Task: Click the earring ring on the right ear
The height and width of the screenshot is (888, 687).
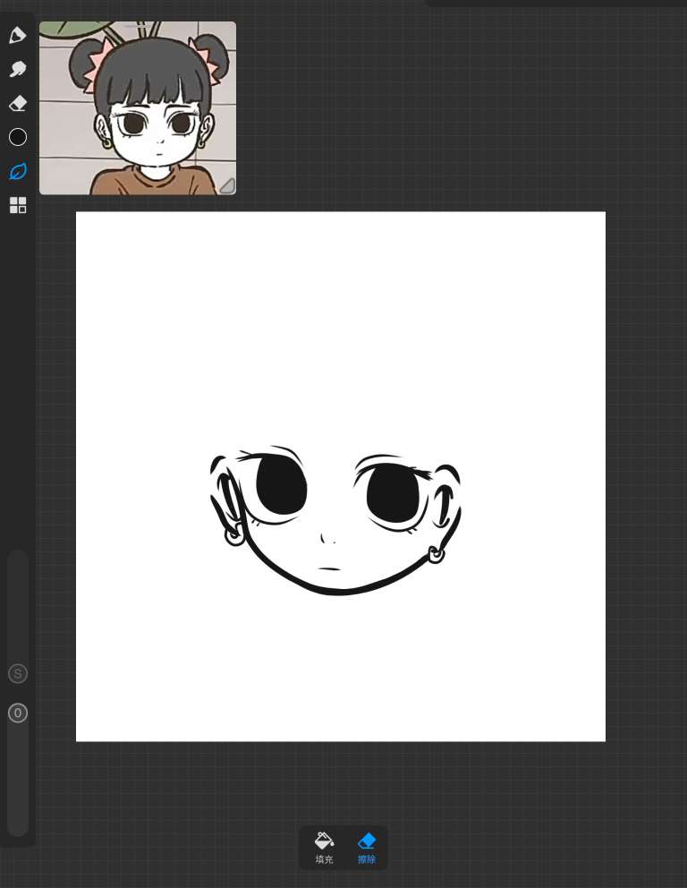Action: 436,555
